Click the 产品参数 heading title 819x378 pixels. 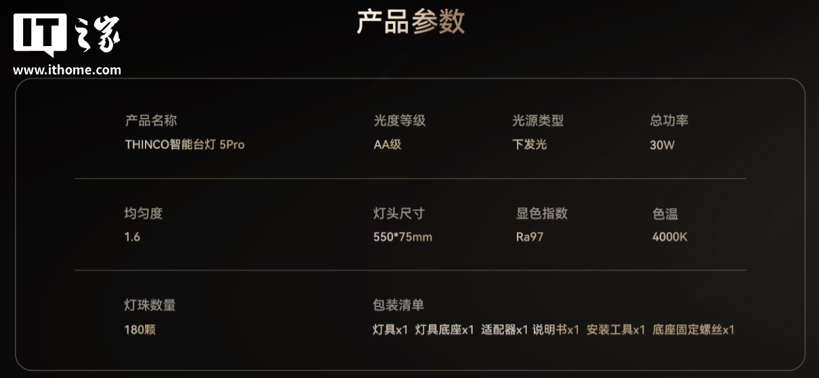(411, 22)
